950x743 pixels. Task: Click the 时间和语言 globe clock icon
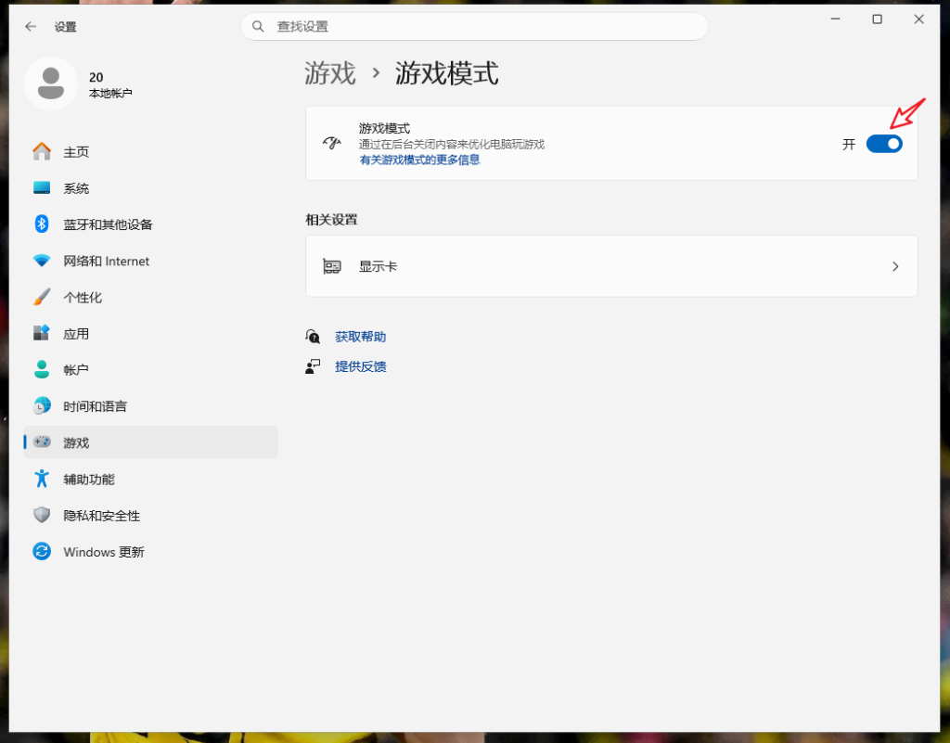(x=42, y=405)
